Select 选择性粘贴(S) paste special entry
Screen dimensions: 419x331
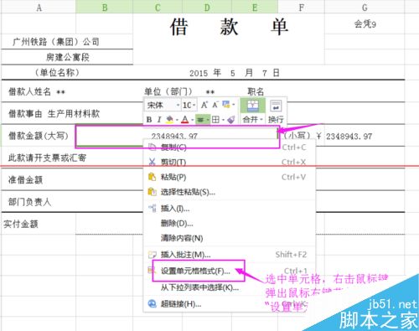pyautogui.click(x=188, y=192)
